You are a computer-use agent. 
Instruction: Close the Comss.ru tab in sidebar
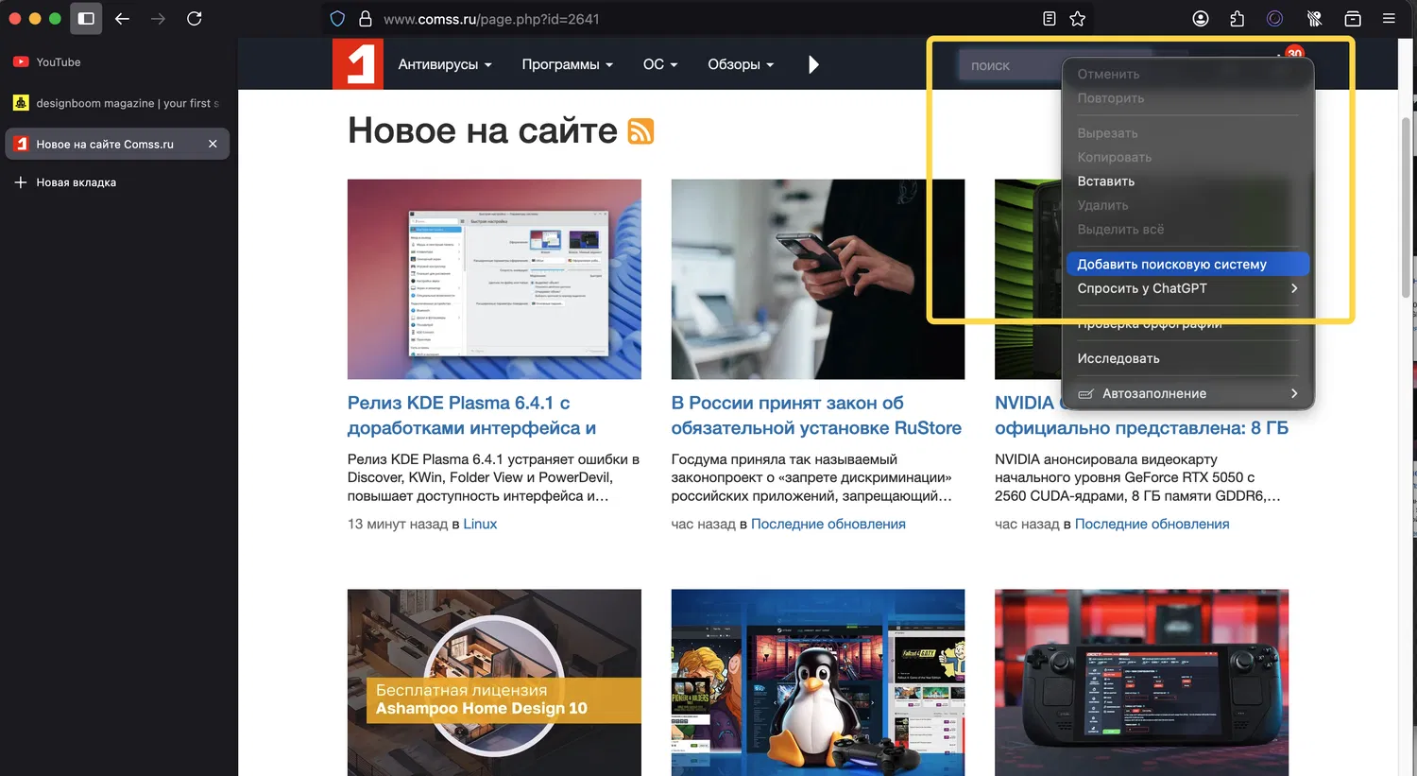click(x=213, y=144)
